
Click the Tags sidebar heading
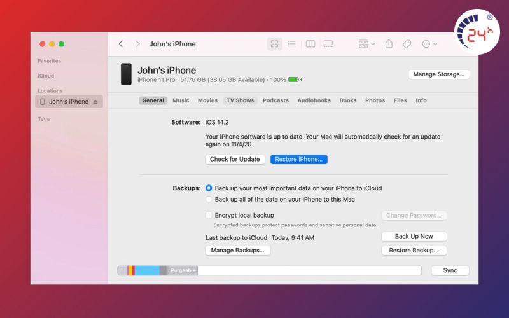tap(43, 119)
